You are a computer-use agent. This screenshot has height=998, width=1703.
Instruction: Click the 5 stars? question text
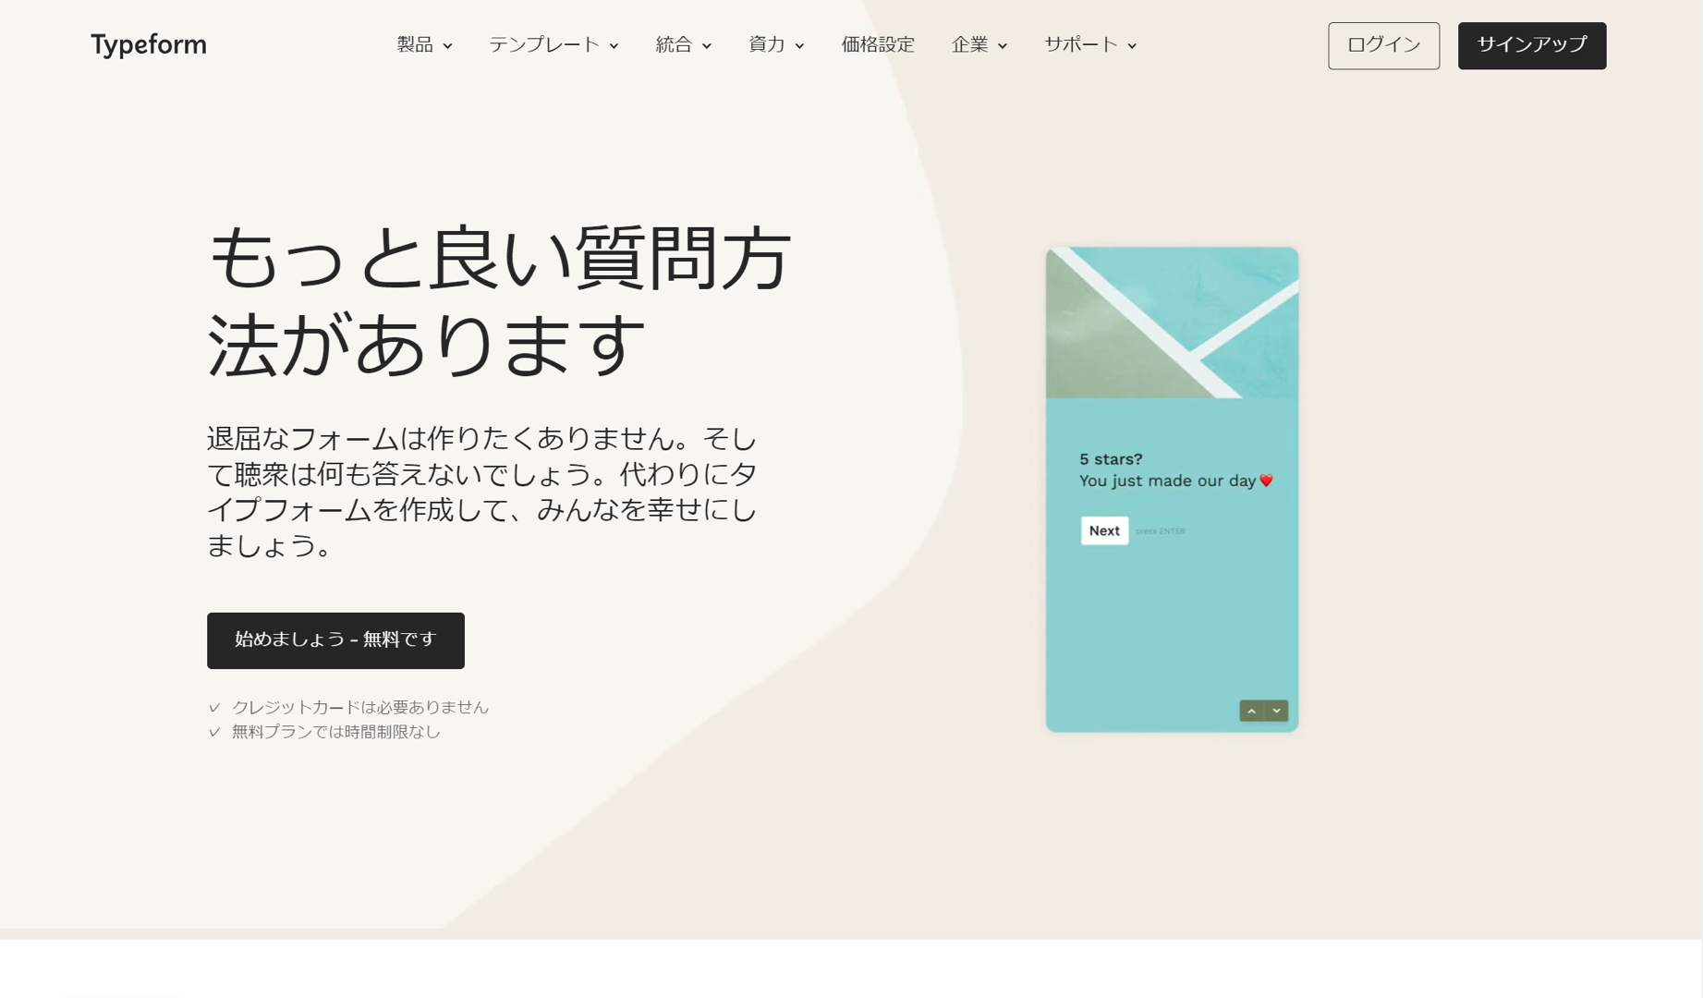coord(1111,459)
